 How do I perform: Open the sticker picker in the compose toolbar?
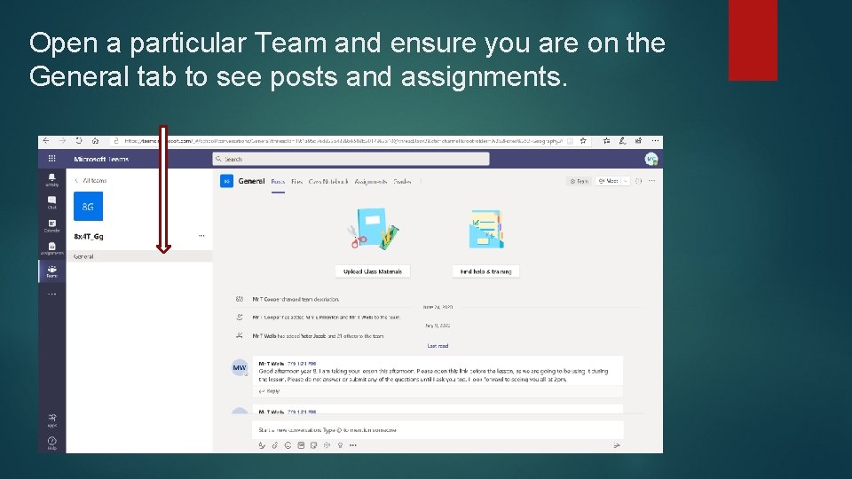point(314,445)
